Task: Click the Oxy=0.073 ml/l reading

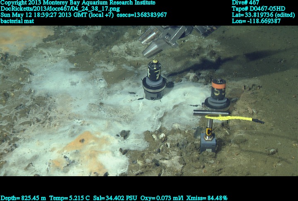Action: (x=162, y=198)
